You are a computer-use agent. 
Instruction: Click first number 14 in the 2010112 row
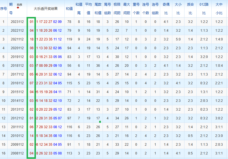point(32,136)
